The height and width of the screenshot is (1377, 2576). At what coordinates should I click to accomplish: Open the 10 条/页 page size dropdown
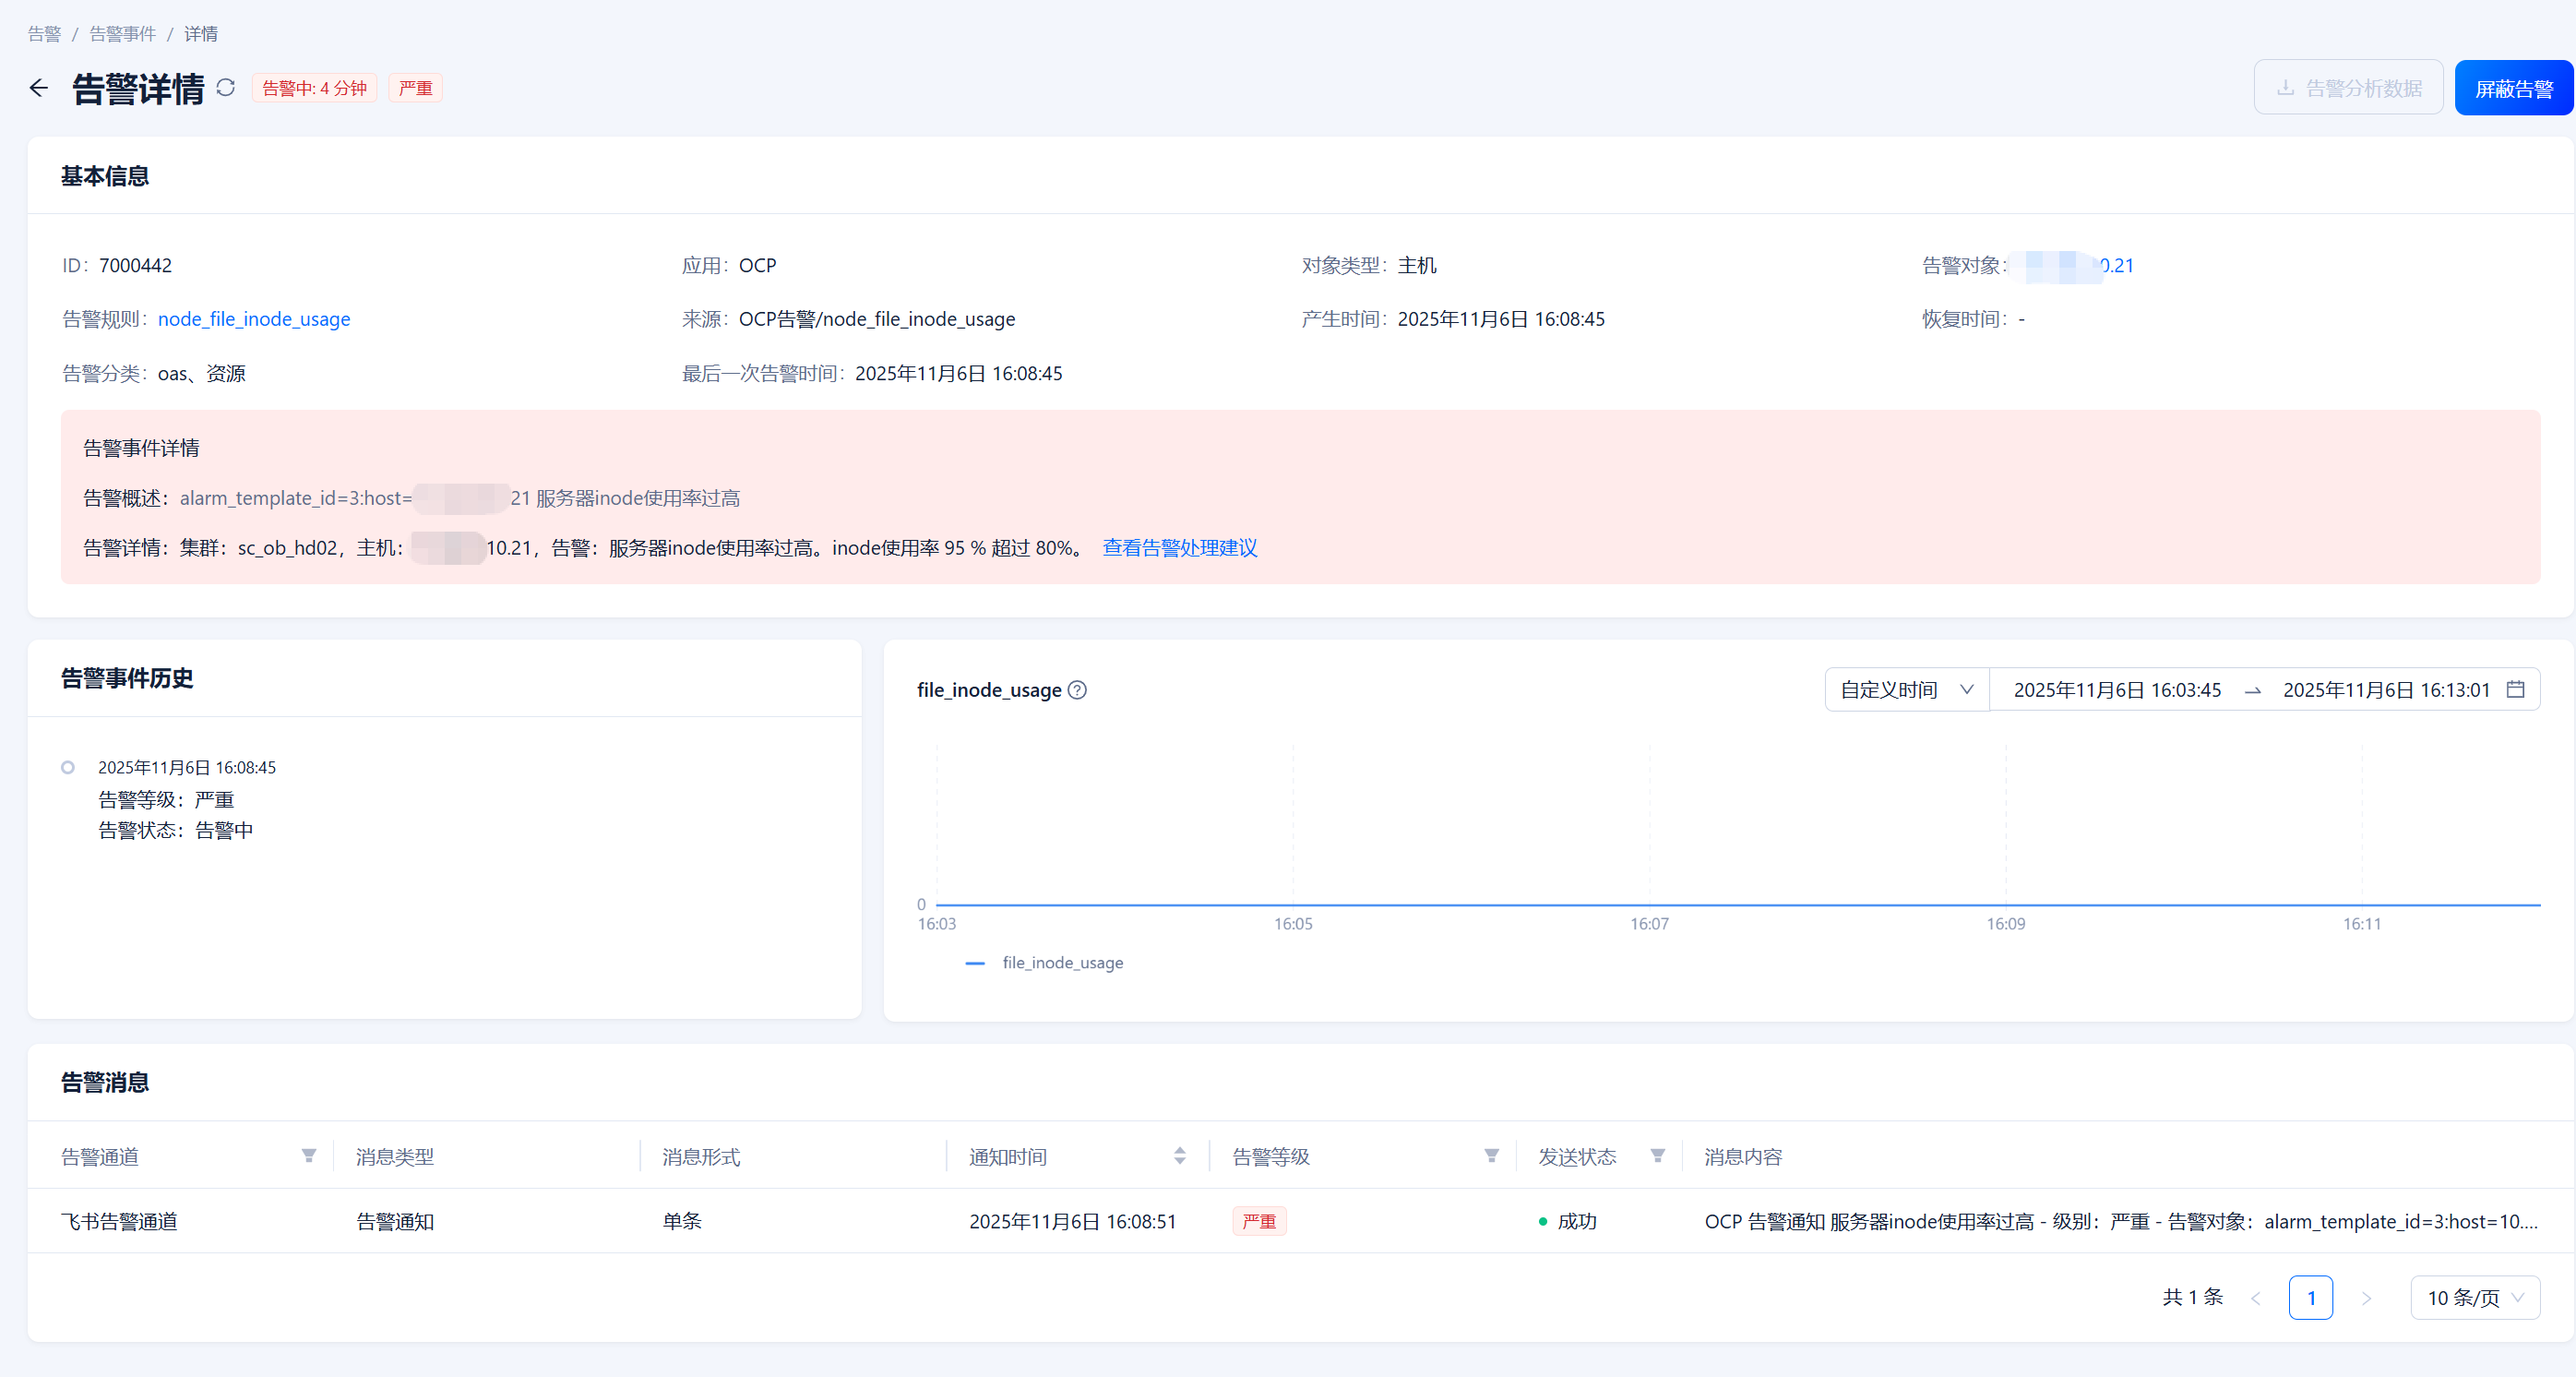point(2475,1297)
